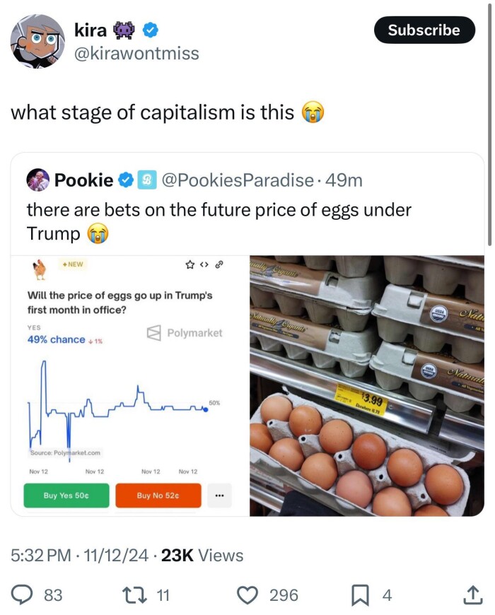Open kira's profile avatar
495x615 pixels.
[x=37, y=42]
